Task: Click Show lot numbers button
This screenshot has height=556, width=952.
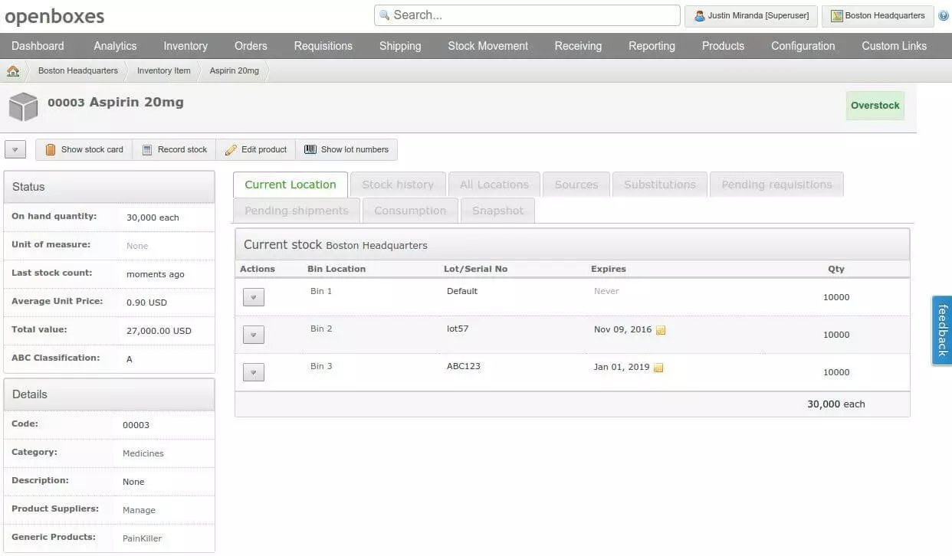Action: click(346, 149)
